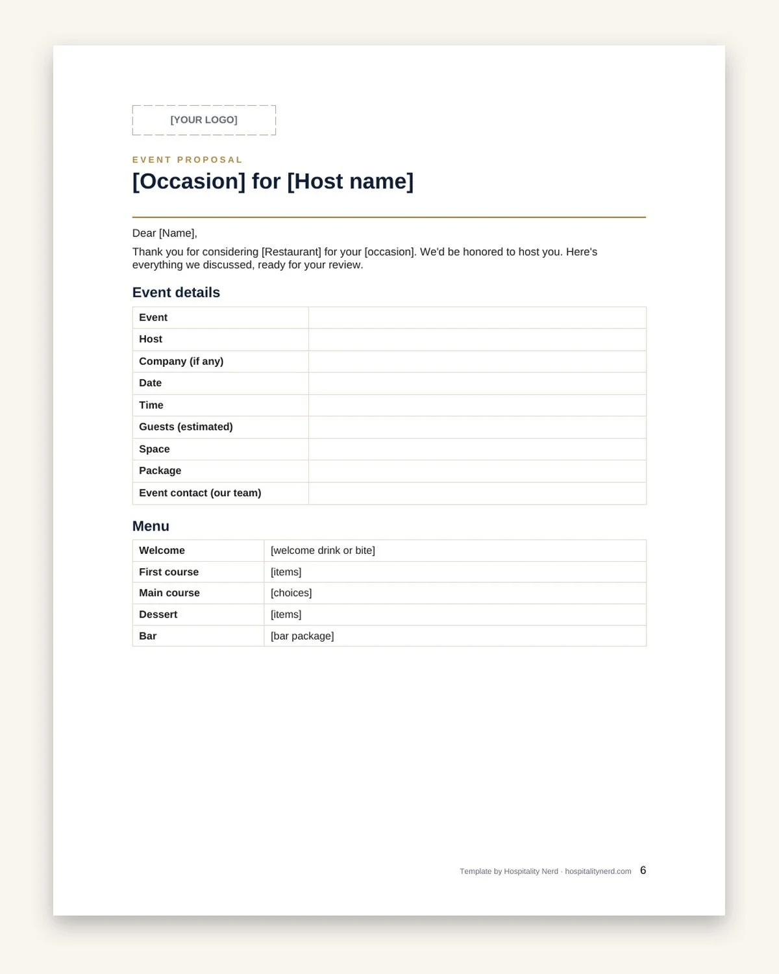Click the empty cell beside Guests (estimated)
779x974 pixels.
[x=477, y=427]
